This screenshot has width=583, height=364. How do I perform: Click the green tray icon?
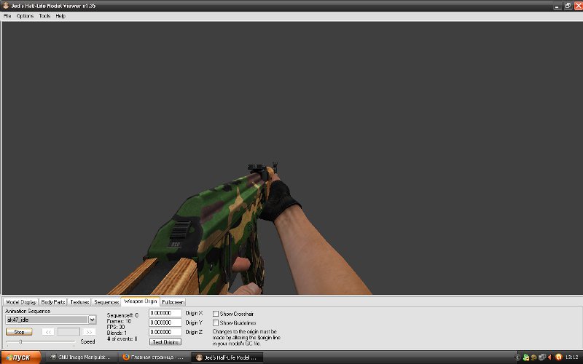(525, 357)
